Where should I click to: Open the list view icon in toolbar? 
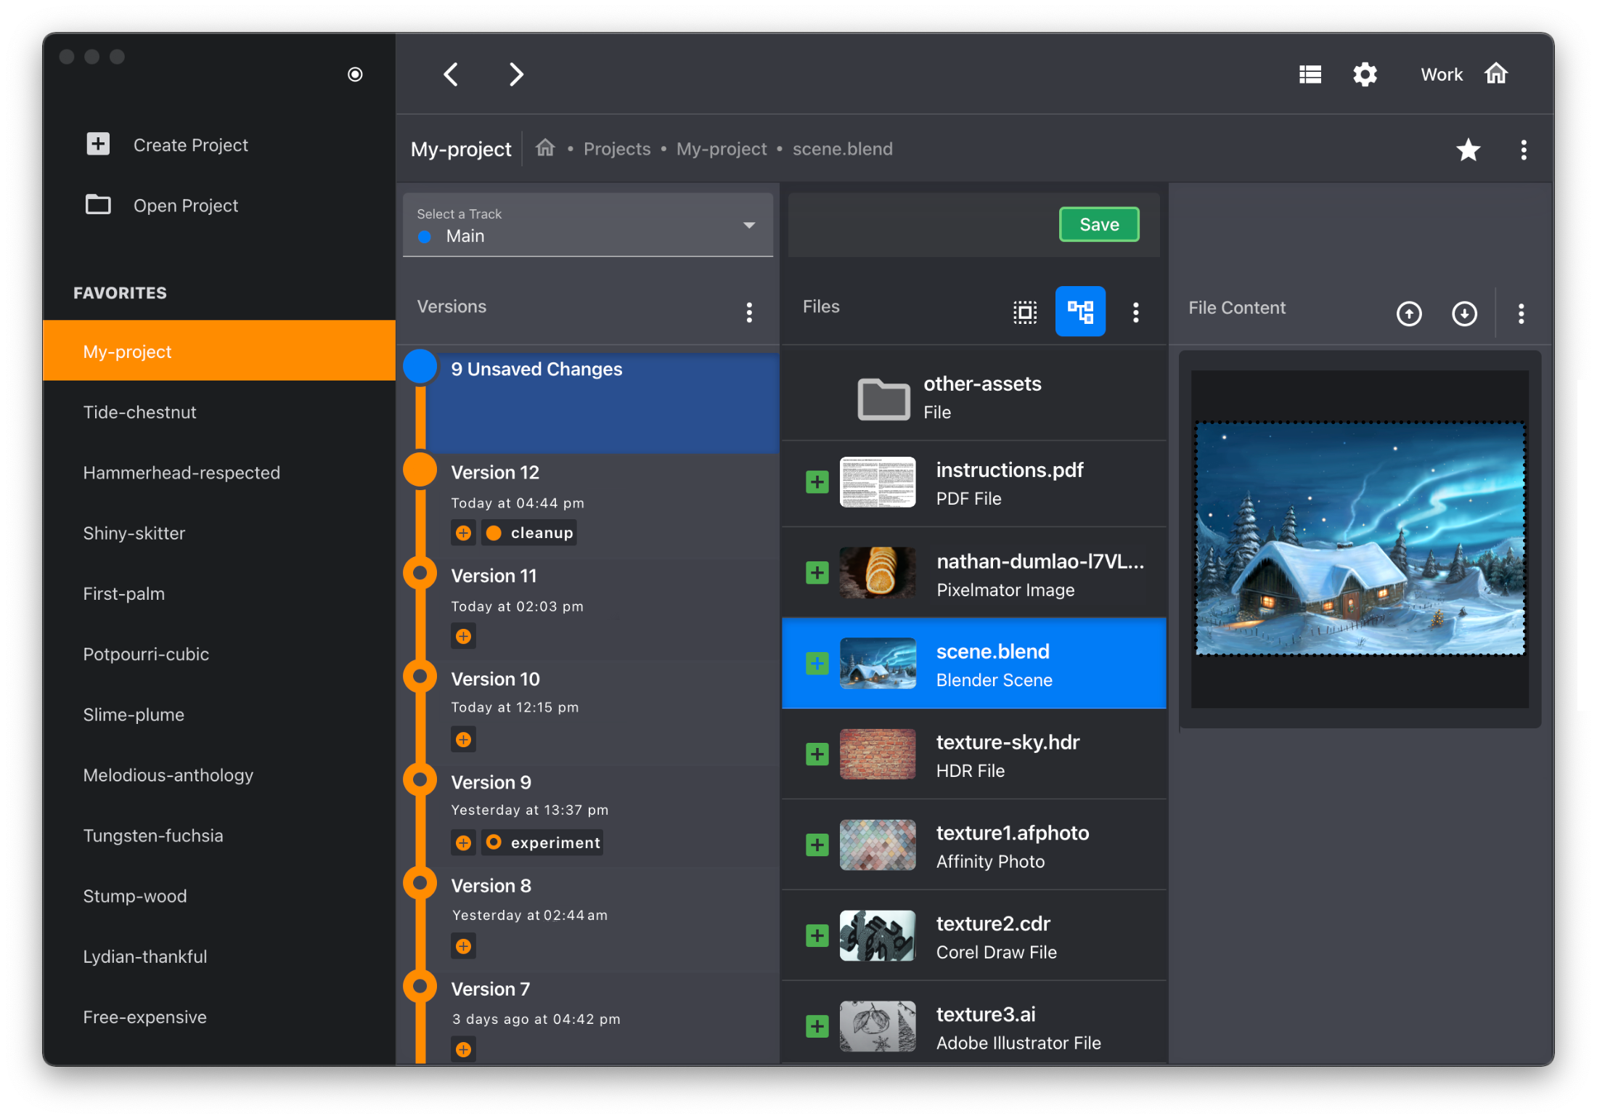[x=1310, y=74]
